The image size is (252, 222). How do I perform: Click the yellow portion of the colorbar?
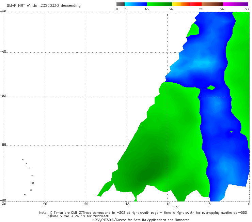[176, 4]
